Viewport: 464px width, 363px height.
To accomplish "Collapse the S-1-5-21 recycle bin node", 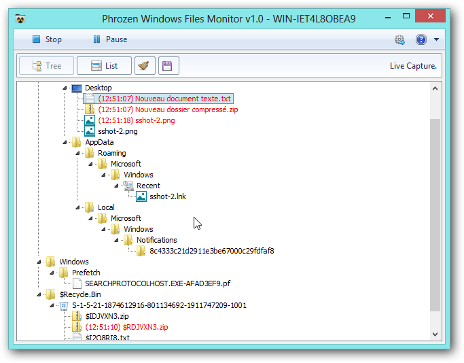I will (52, 306).
